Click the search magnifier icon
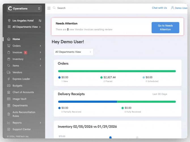The height and width of the screenshot is (142, 190). click(x=54, y=8)
